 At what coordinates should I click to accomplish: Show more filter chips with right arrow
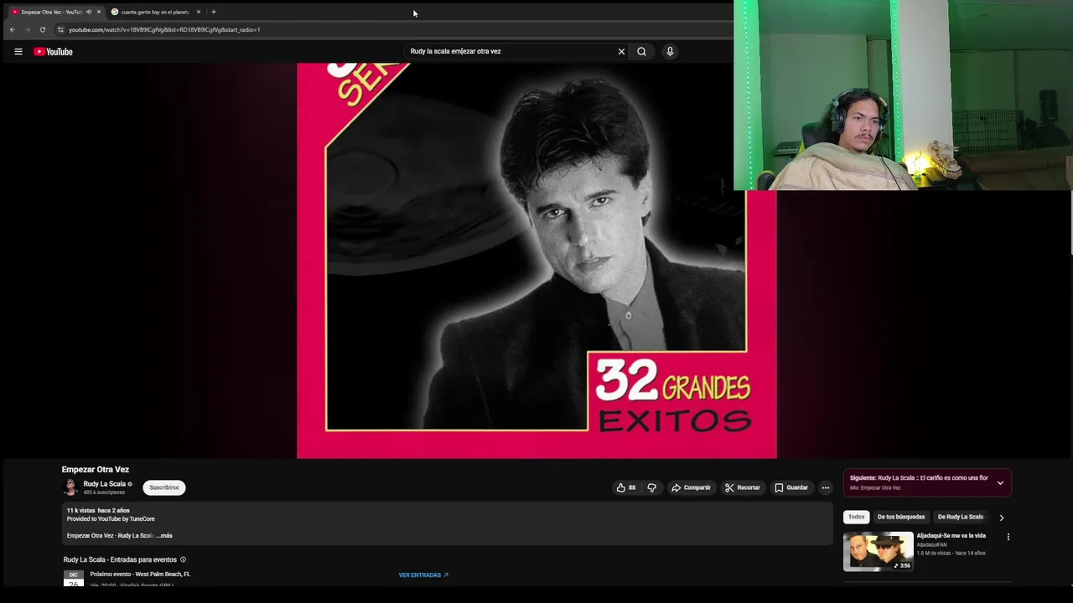[1001, 518]
